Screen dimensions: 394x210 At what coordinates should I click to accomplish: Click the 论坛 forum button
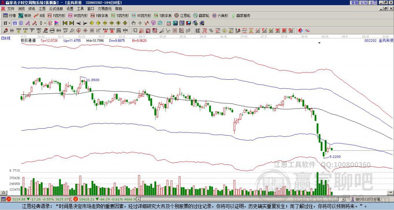point(364,3)
